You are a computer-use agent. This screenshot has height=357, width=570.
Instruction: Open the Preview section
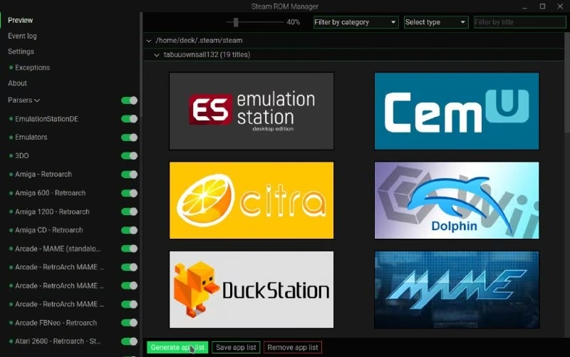click(21, 21)
